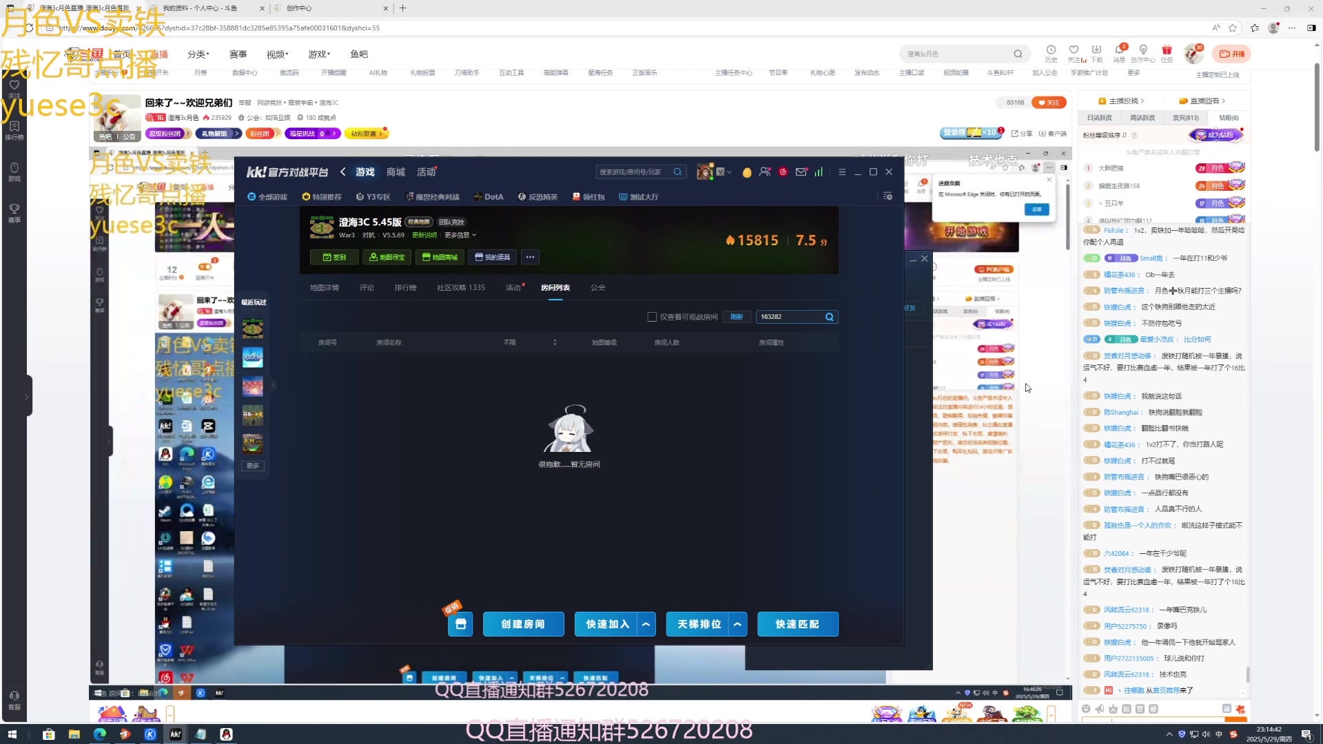Switch to 地图详情 tab
This screenshot has width=1323, height=744.
point(325,287)
